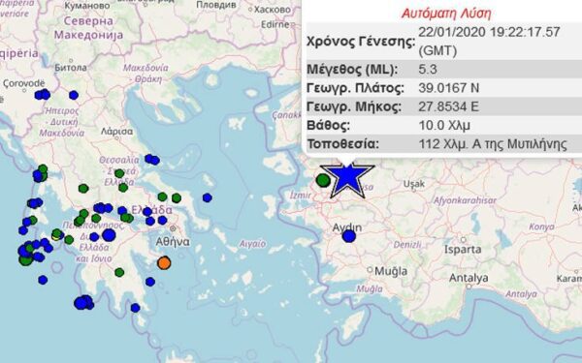The image size is (582, 363).
Task: Click the Μέγεθος (ML) 5.3 row
Action: pyautogui.click(x=444, y=70)
